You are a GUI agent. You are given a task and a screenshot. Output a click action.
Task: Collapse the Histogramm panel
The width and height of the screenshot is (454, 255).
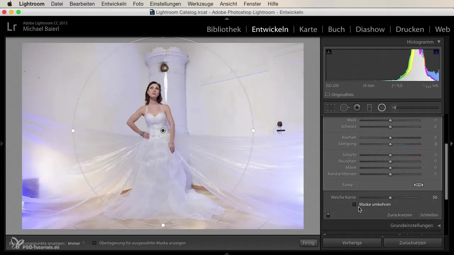439,42
